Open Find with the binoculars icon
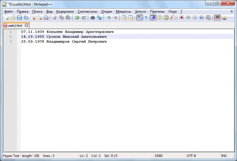Viewport: 237px width, 161px height. pyautogui.click(x=92, y=18)
